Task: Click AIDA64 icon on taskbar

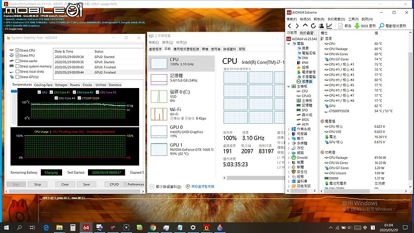Action: [x=86, y=227]
